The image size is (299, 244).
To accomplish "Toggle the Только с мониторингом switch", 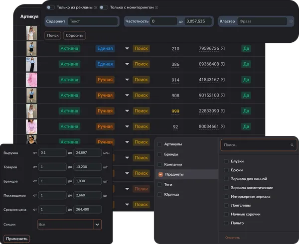I will (104, 7).
